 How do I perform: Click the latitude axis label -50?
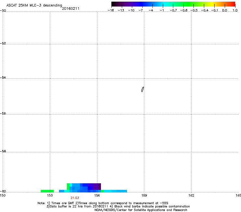click(x=3, y=11)
